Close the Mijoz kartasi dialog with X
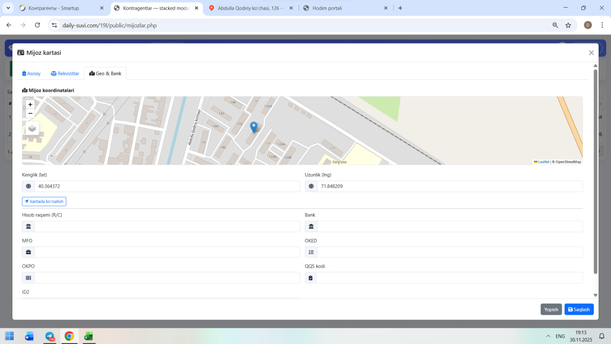Viewport: 611px width, 344px height. click(x=591, y=53)
